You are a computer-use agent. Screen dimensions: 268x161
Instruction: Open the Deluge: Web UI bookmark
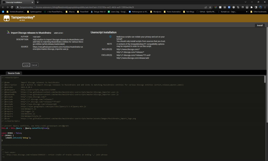(98, 12)
